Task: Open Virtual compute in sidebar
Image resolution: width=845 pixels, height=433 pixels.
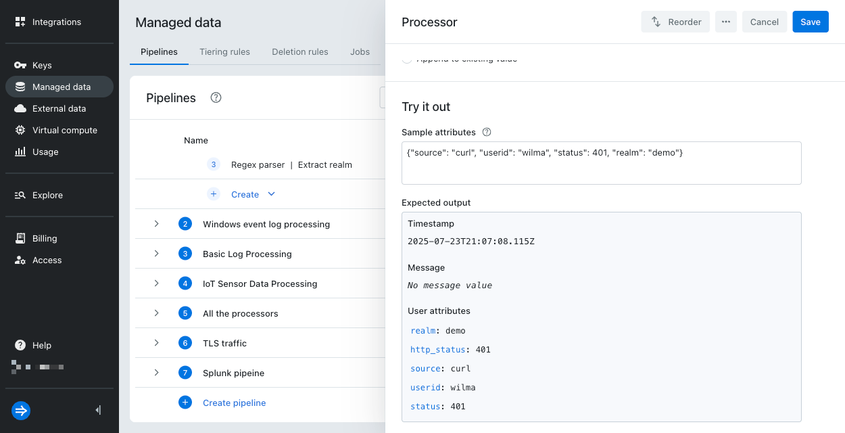Action: click(59, 130)
